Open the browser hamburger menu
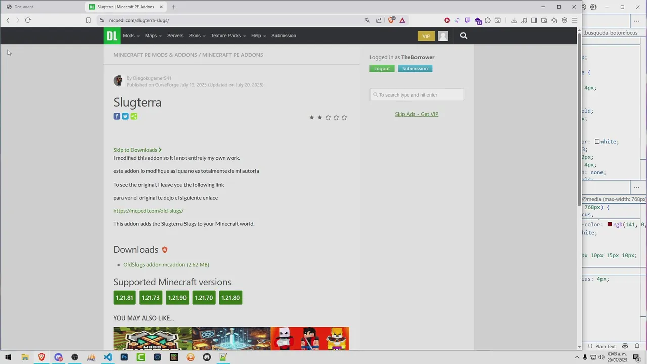 pyautogui.click(x=574, y=20)
